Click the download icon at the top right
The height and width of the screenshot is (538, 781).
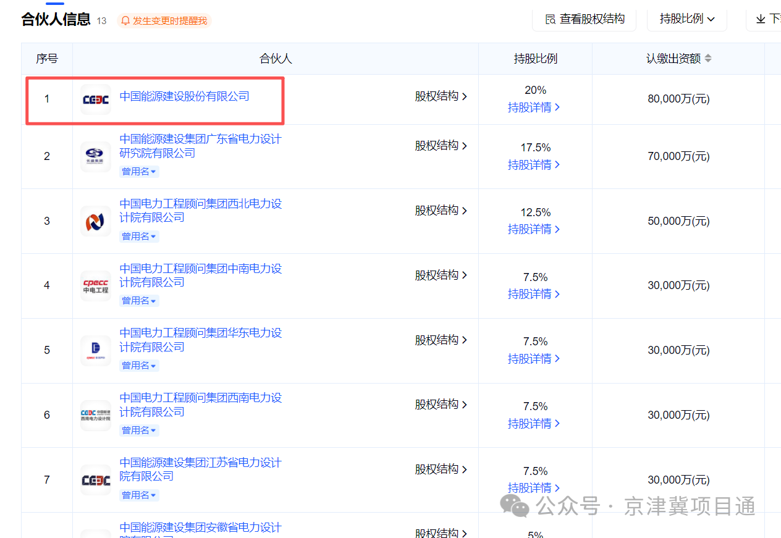(761, 19)
